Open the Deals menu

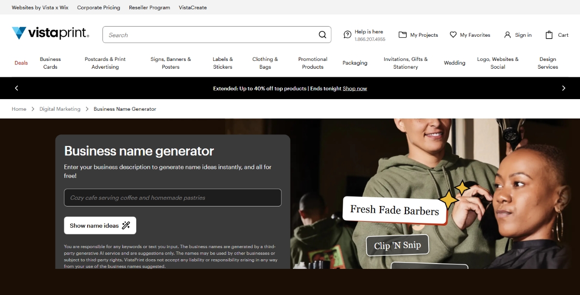pyautogui.click(x=21, y=63)
